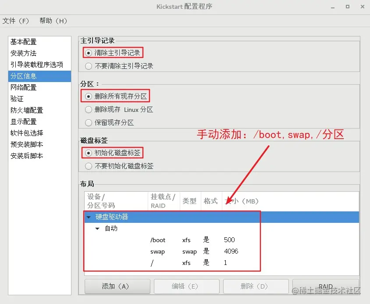This screenshot has width=370, height=304.
Task: Click the 大小 (MB) column header
Action: coord(291,201)
